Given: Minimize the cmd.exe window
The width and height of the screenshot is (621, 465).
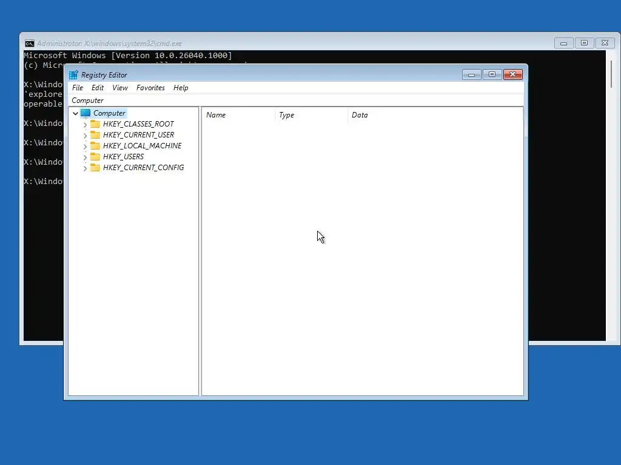Looking at the screenshot, I should coord(563,43).
